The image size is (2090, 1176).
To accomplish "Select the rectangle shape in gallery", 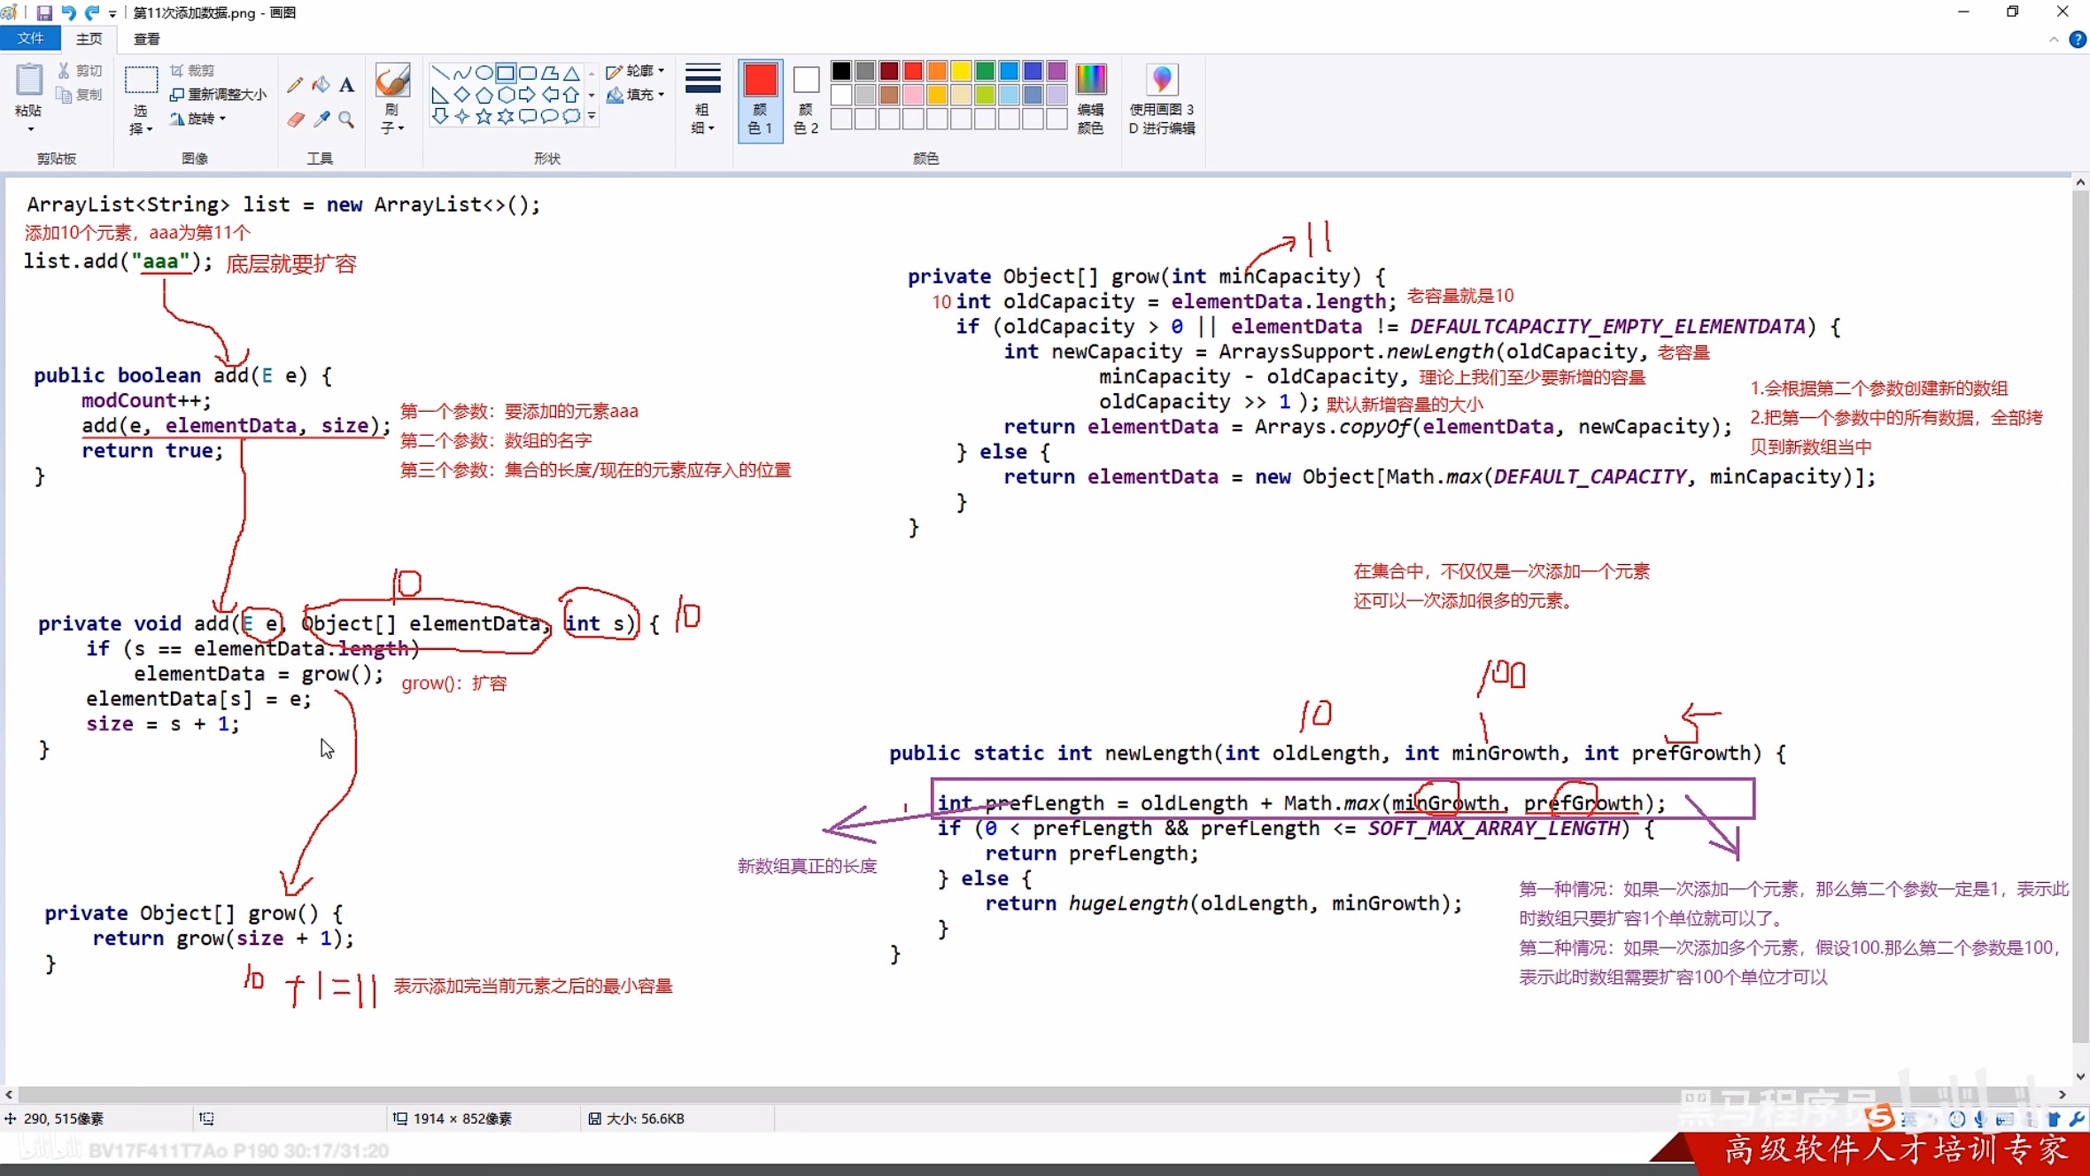I will [x=506, y=73].
